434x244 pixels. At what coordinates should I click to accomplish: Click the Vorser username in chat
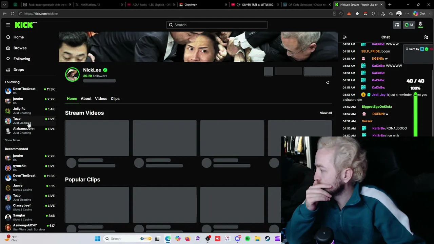click(367, 121)
